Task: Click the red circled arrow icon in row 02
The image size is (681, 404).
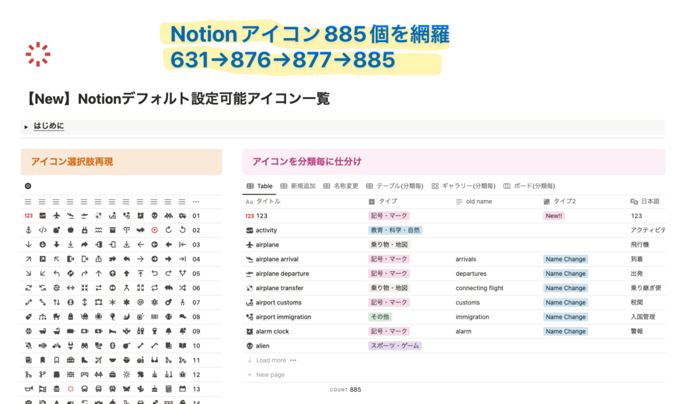Action: pyautogui.click(x=154, y=230)
